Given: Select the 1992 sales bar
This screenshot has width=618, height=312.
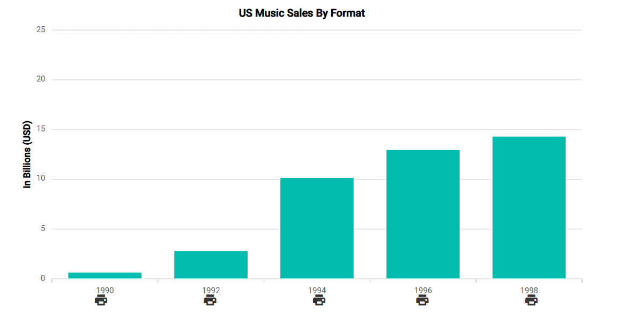Looking at the screenshot, I should [x=211, y=265].
